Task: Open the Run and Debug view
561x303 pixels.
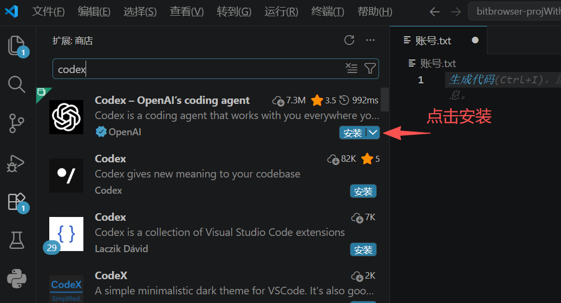Action: click(x=16, y=163)
